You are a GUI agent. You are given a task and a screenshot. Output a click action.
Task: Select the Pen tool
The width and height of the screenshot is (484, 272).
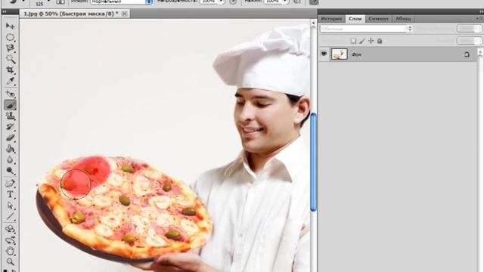pos(10,184)
